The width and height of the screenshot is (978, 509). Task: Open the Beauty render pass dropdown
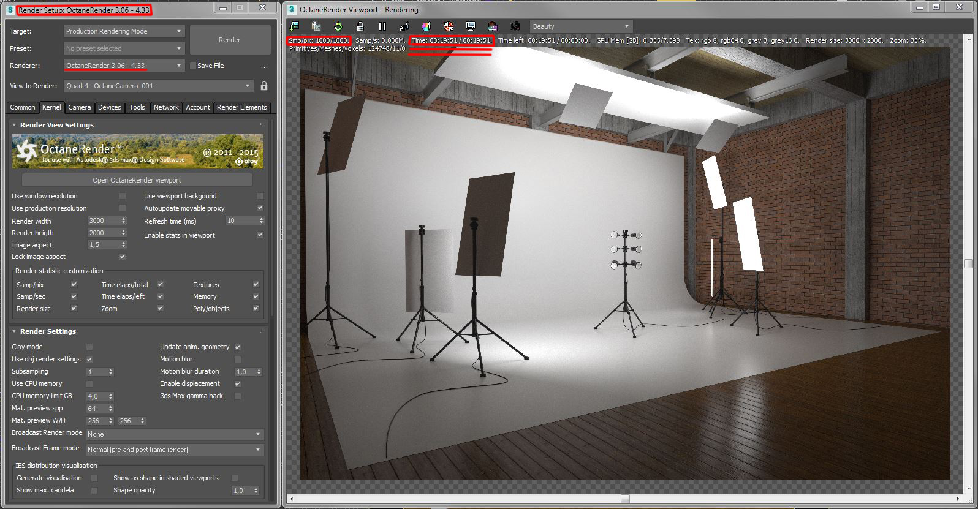pyautogui.click(x=581, y=26)
